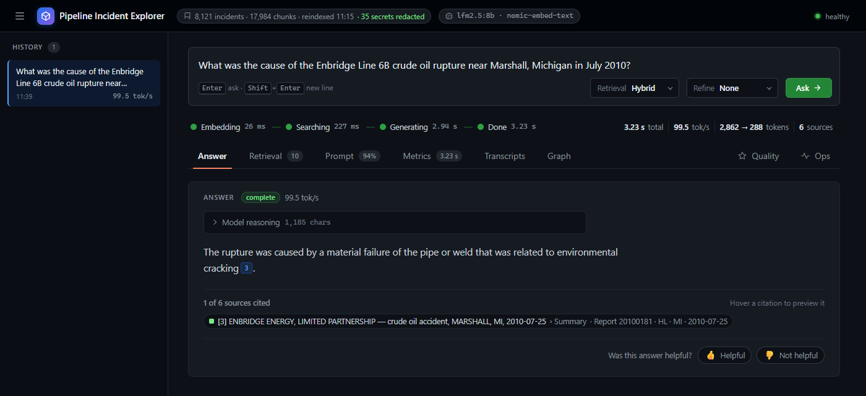This screenshot has width=866, height=396.
Task: Click the 3.23 s total stat
Action: pyautogui.click(x=643, y=127)
